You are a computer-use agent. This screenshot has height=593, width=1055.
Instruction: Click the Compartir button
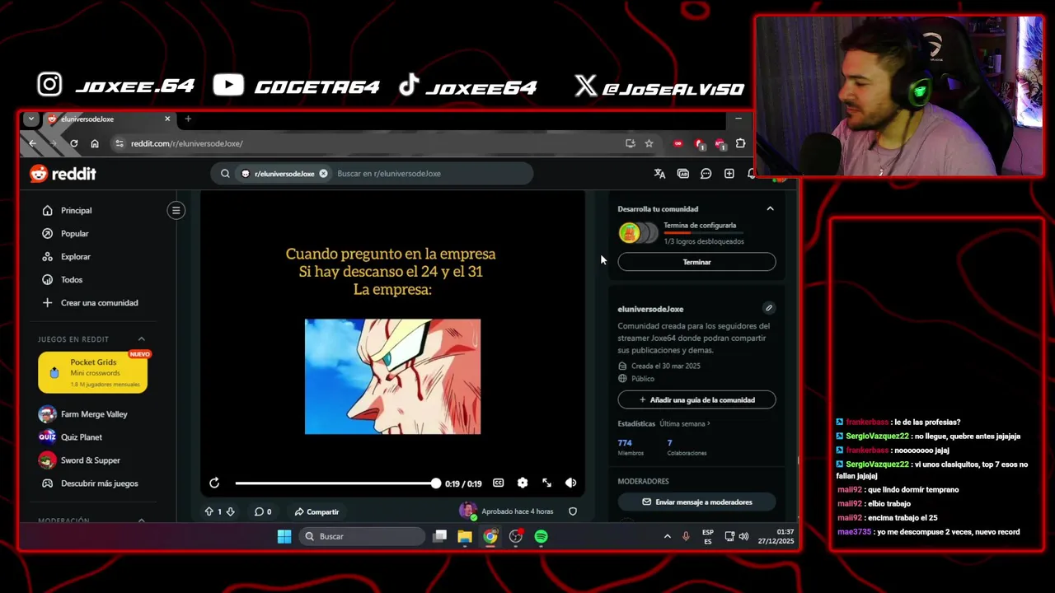(x=316, y=511)
